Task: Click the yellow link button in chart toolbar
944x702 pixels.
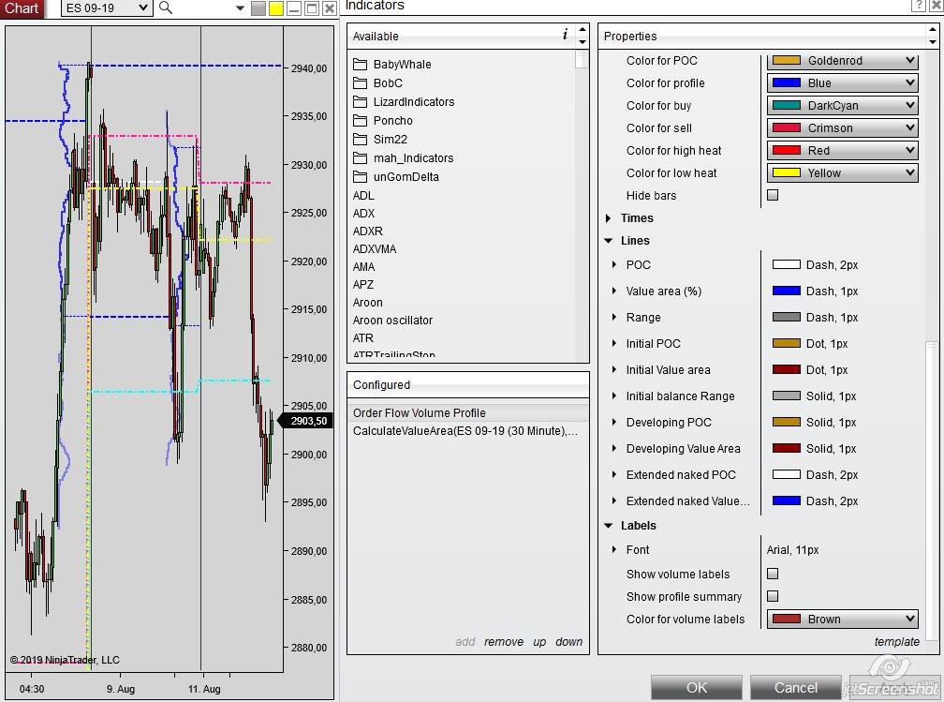Action: click(x=276, y=8)
